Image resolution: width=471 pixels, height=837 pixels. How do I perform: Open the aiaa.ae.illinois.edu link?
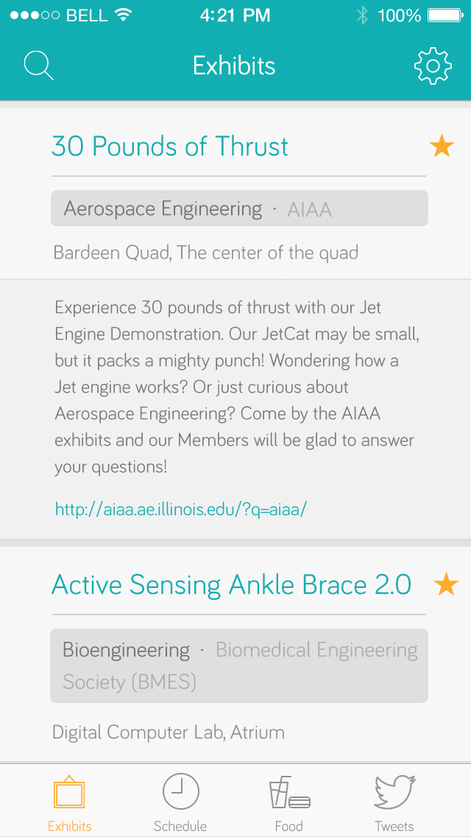click(181, 508)
